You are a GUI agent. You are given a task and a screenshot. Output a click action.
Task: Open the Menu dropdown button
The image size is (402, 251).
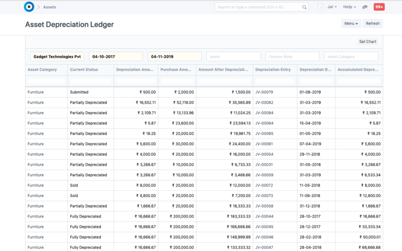pyautogui.click(x=351, y=24)
